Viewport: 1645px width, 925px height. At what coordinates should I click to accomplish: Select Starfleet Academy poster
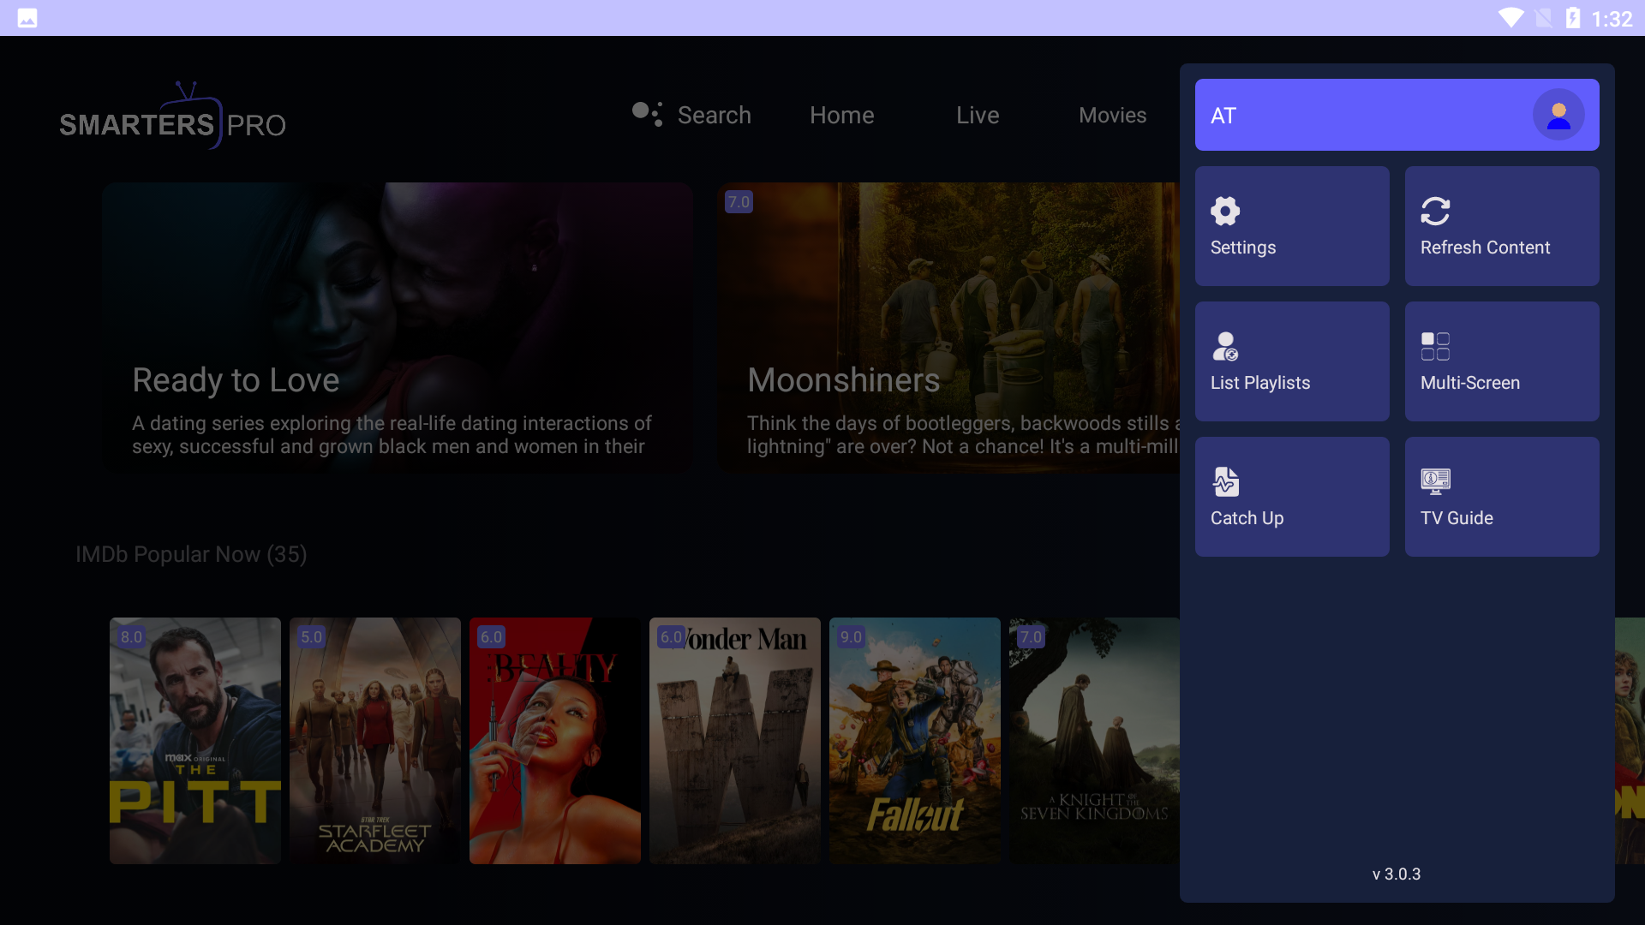pos(375,740)
